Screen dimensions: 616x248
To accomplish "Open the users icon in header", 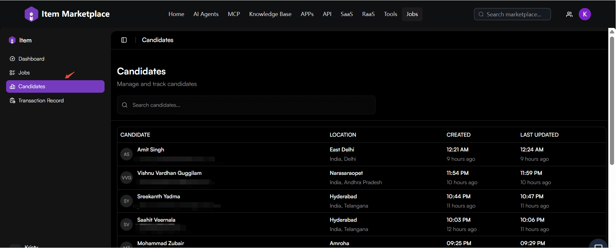I will point(569,14).
